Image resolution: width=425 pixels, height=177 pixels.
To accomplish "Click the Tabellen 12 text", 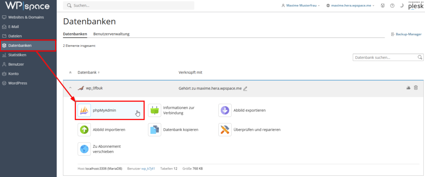I will pos(169,169).
